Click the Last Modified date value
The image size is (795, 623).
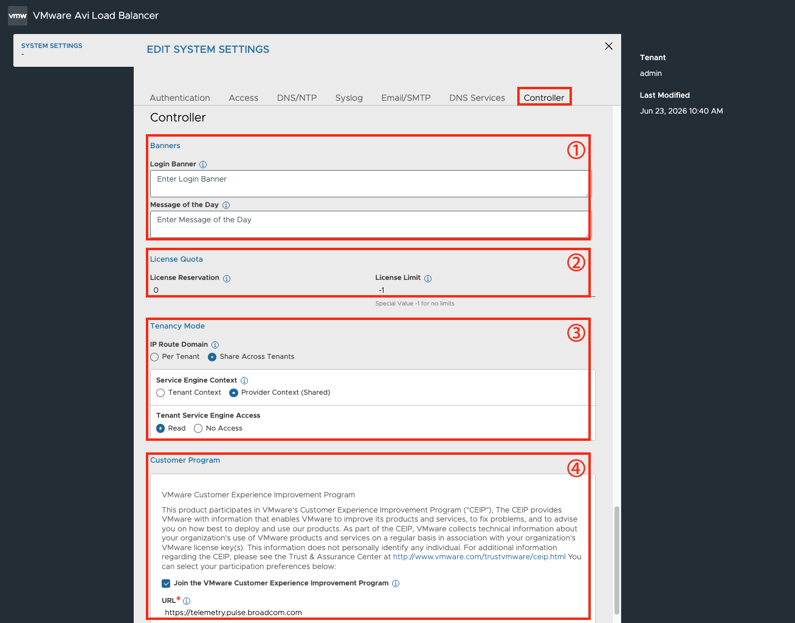[x=681, y=111]
